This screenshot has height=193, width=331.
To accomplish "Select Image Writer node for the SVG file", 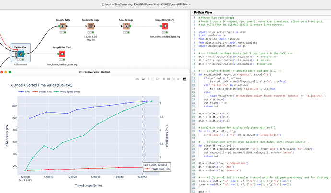I will tap(61, 55).
